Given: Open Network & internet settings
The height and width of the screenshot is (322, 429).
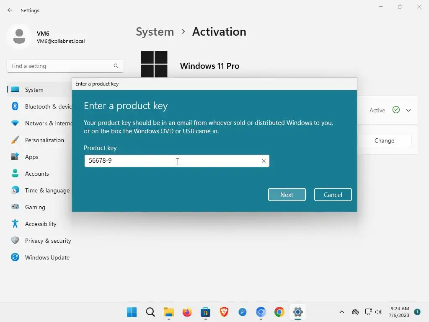Looking at the screenshot, I should [x=40, y=123].
